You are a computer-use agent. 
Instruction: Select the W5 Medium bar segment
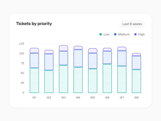(x=93, y=61)
